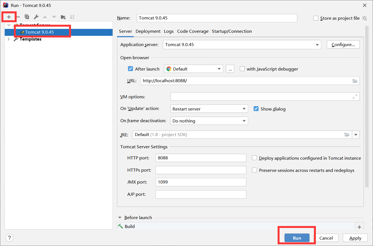Click the Build hammer icon

point(121,226)
